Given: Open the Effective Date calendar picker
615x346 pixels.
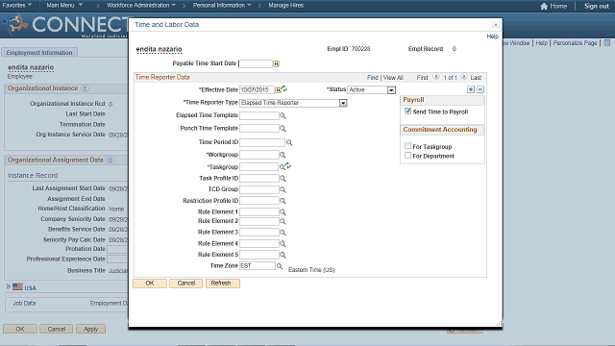Looking at the screenshot, I should tap(278, 90).
